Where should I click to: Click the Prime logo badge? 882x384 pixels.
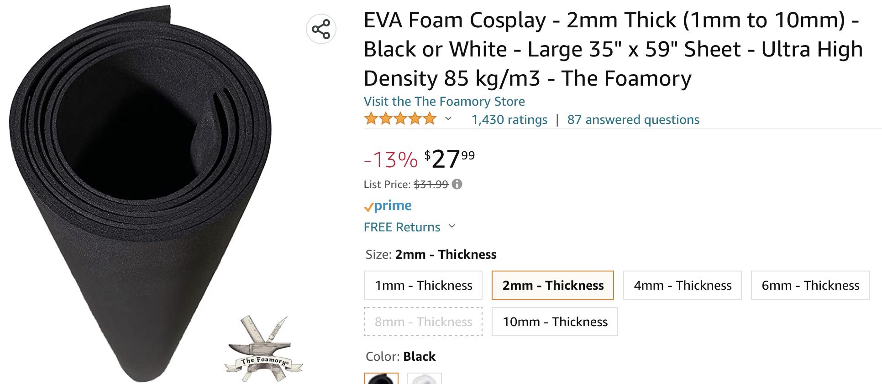click(x=388, y=206)
